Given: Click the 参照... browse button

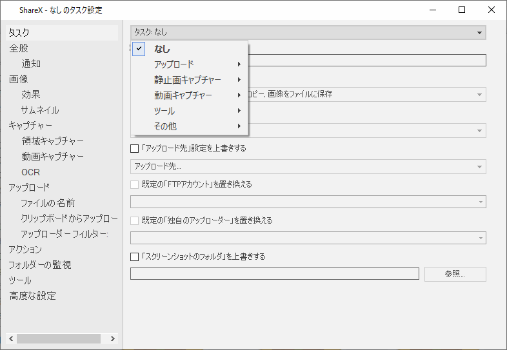Looking at the screenshot, I should (455, 274).
